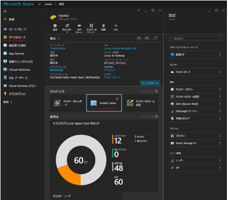Click add-tile plus icon beside クイック リンク

pos(157,91)
